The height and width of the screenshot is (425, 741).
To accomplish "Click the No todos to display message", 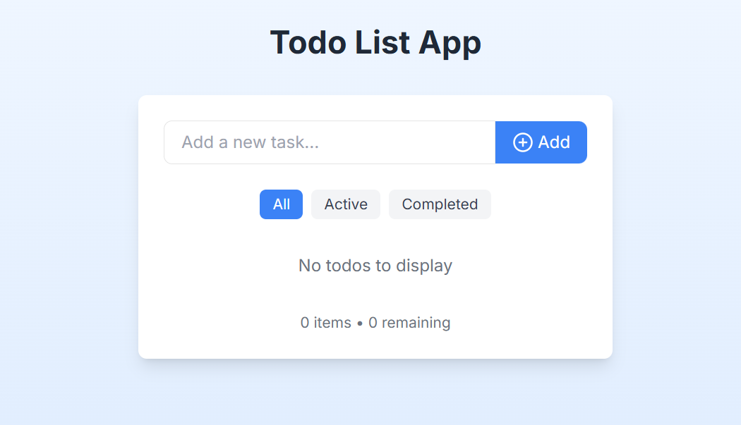I will [375, 266].
